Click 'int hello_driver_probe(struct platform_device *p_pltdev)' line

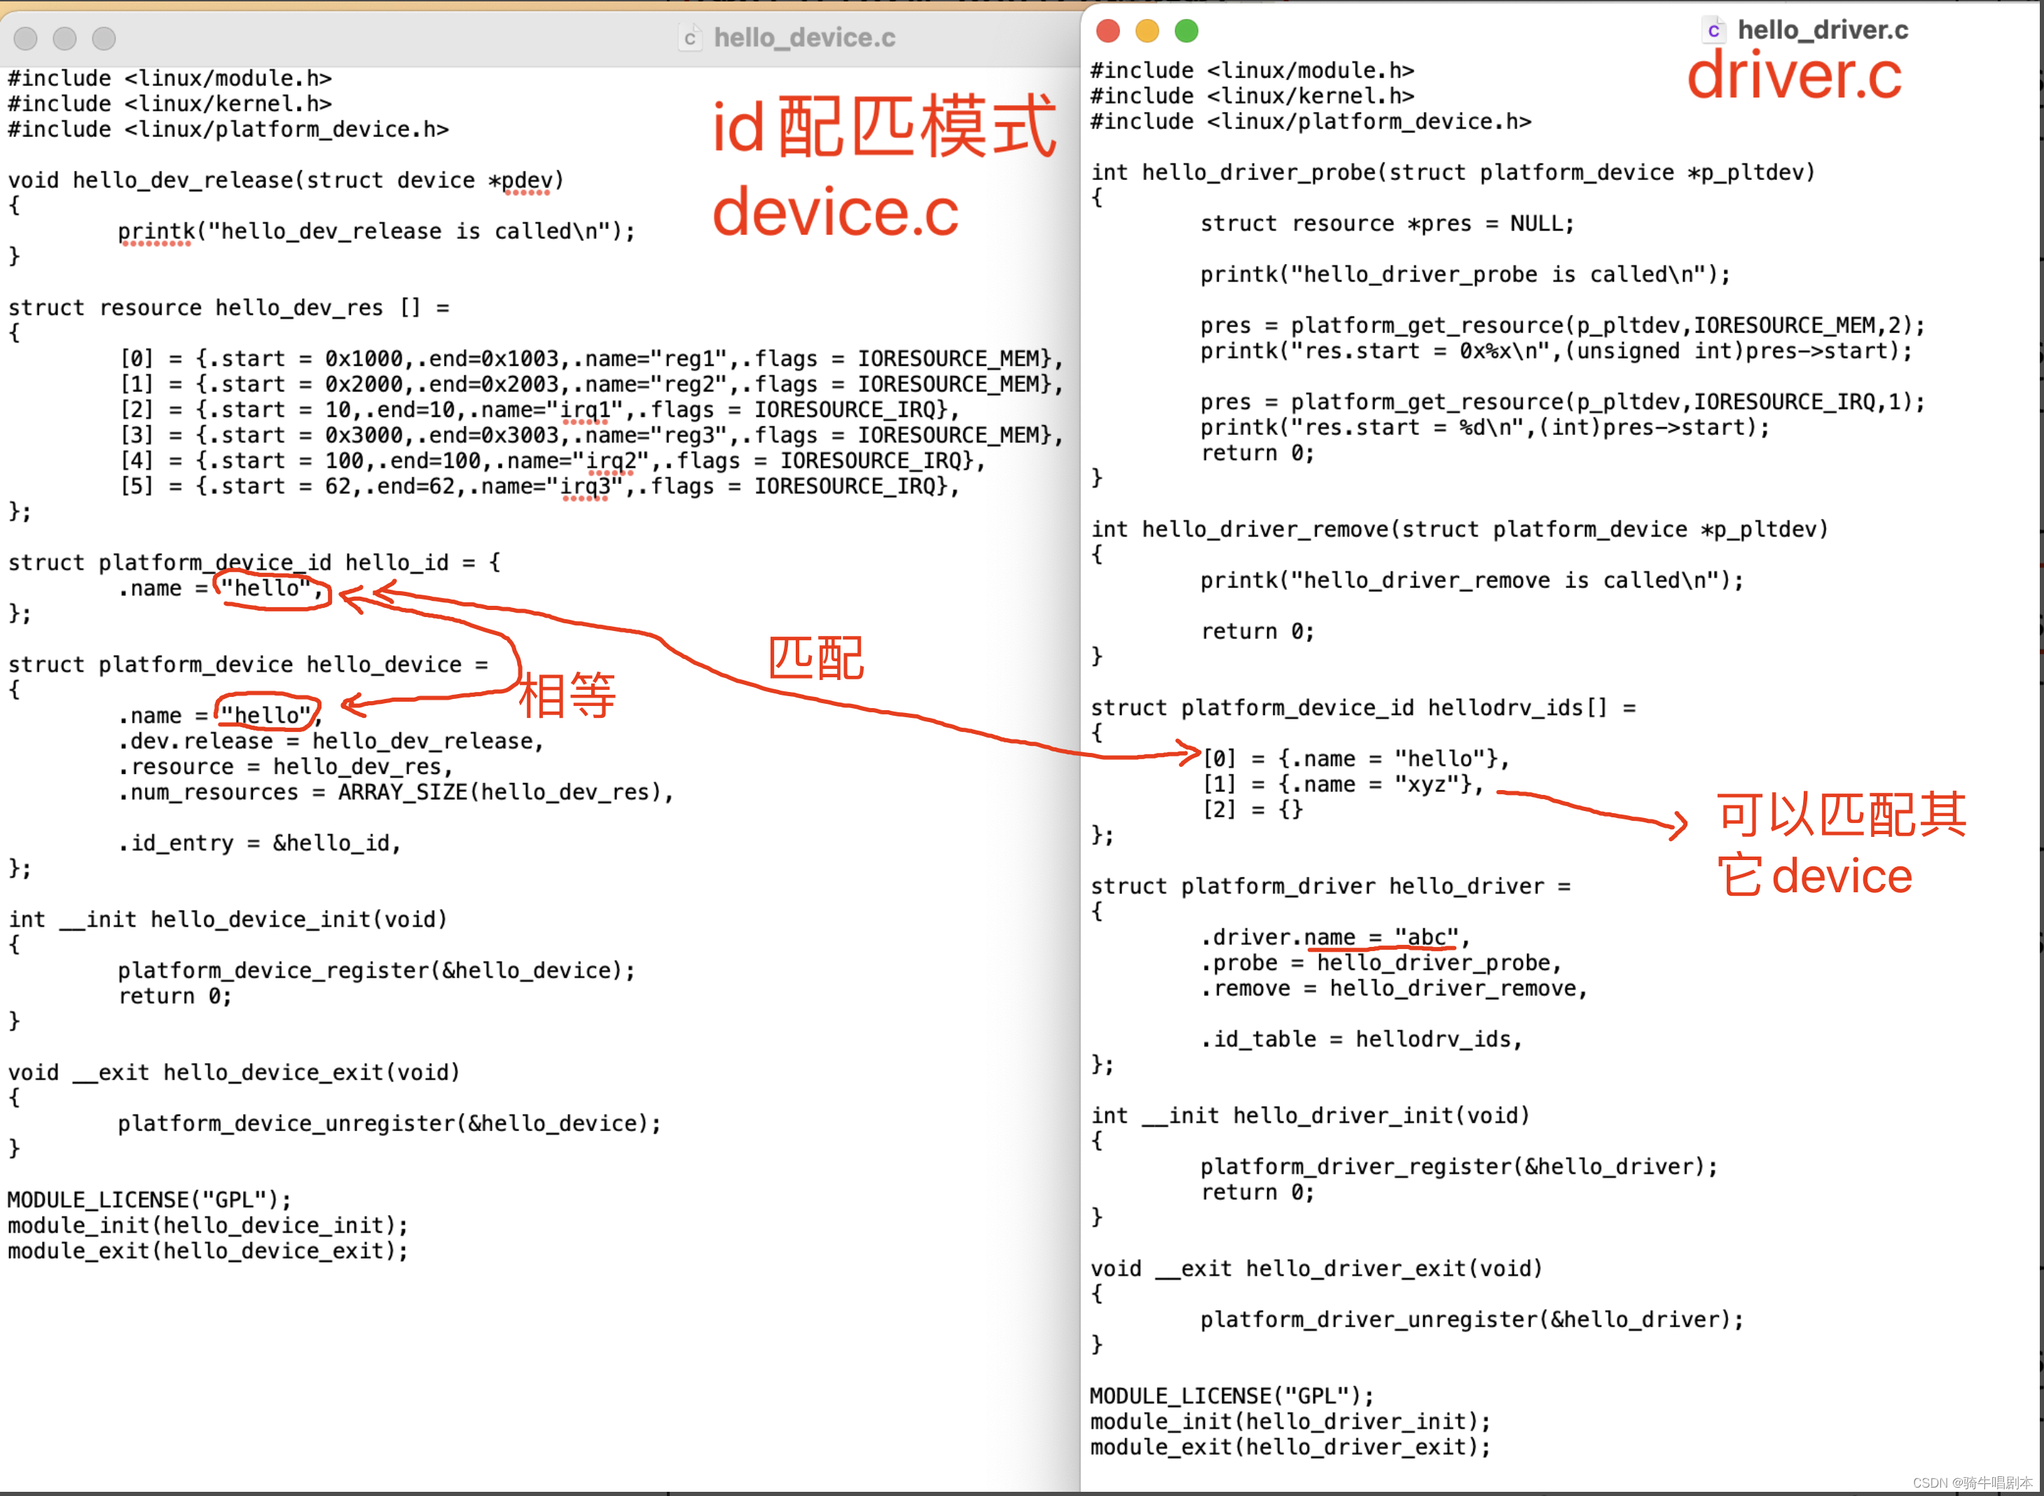[x=1453, y=172]
